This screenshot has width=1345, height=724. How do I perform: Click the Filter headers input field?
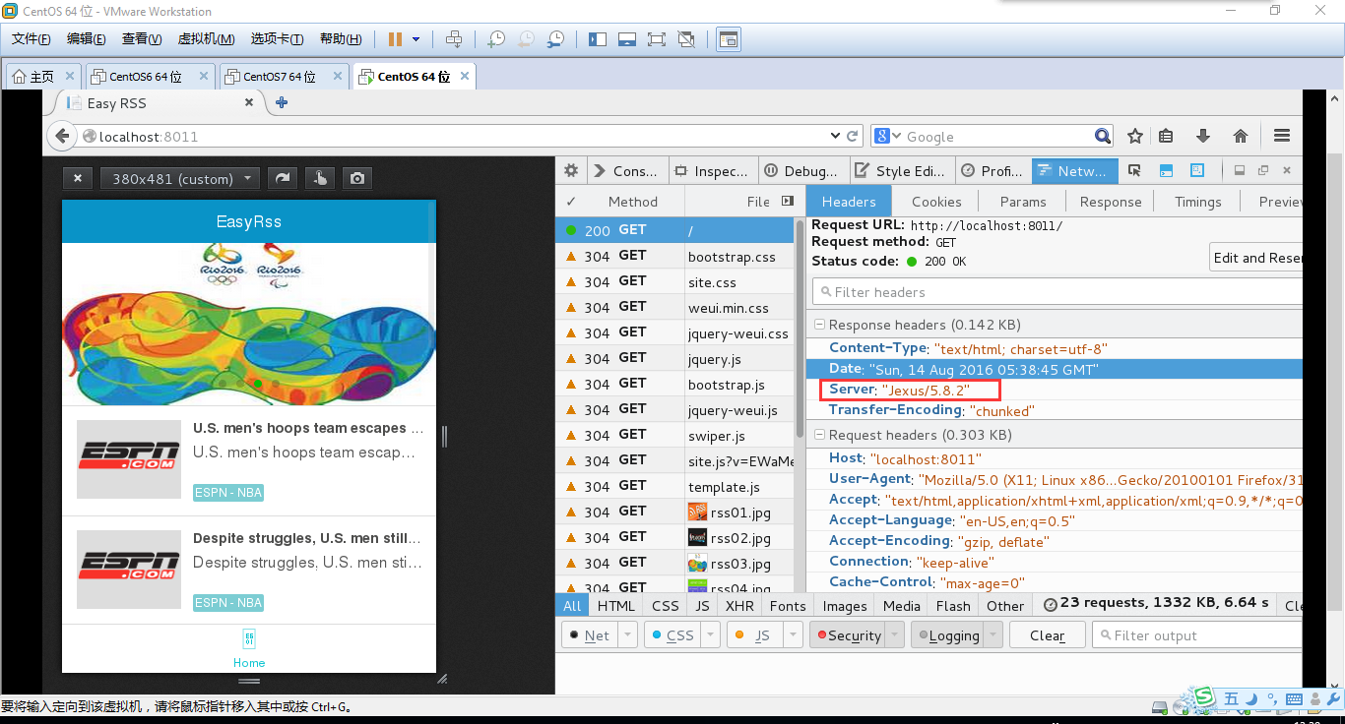tap(1057, 292)
